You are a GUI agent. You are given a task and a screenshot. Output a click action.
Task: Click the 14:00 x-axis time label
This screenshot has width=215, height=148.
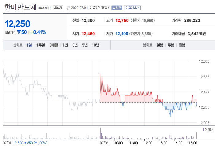178,143
